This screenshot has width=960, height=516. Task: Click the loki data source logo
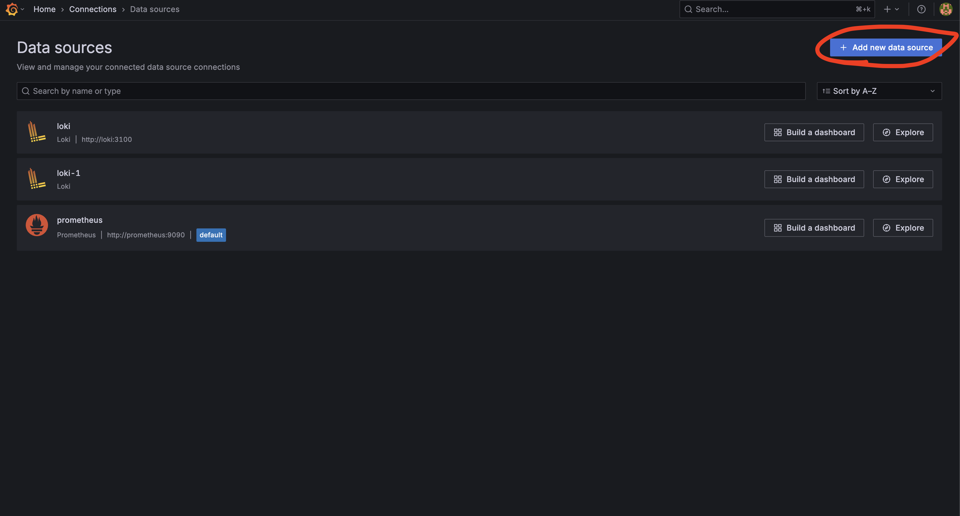37,132
